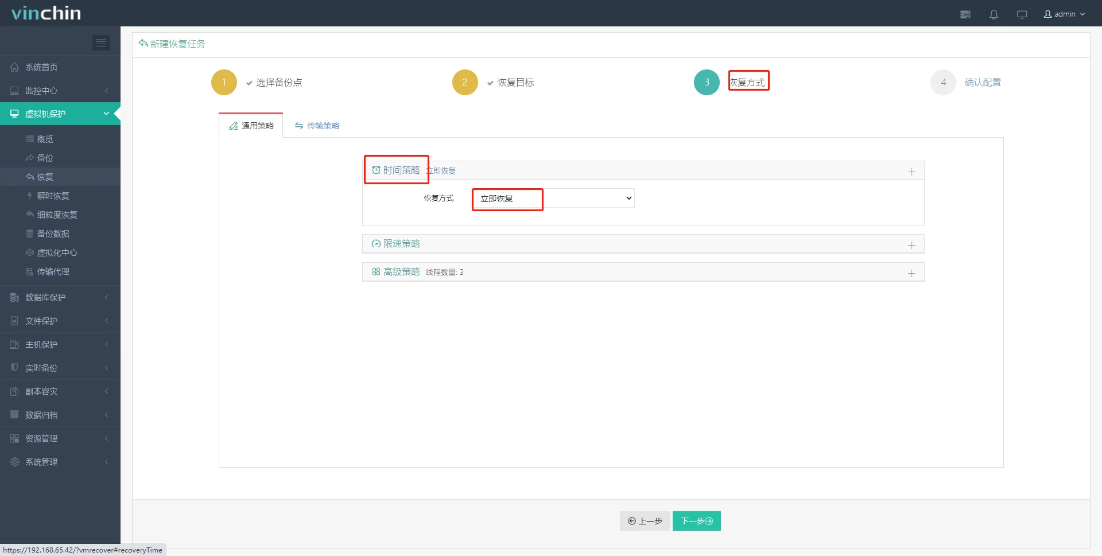
Task: Expand the 数据归档 menu
Action: pyautogui.click(x=60, y=415)
